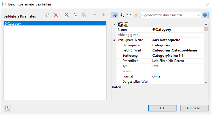
Task: Show favorite properties star icon
Action: point(136,15)
